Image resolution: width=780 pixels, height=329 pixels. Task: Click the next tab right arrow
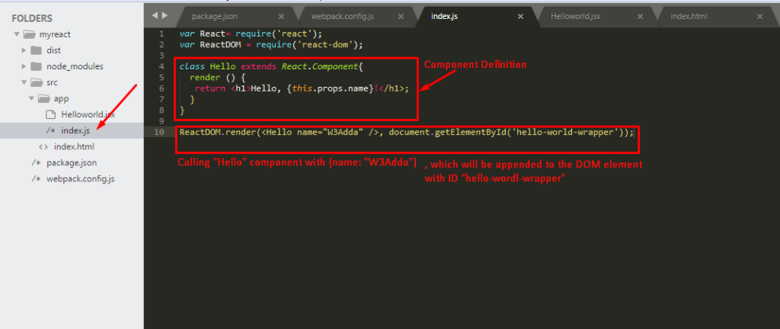(x=165, y=15)
